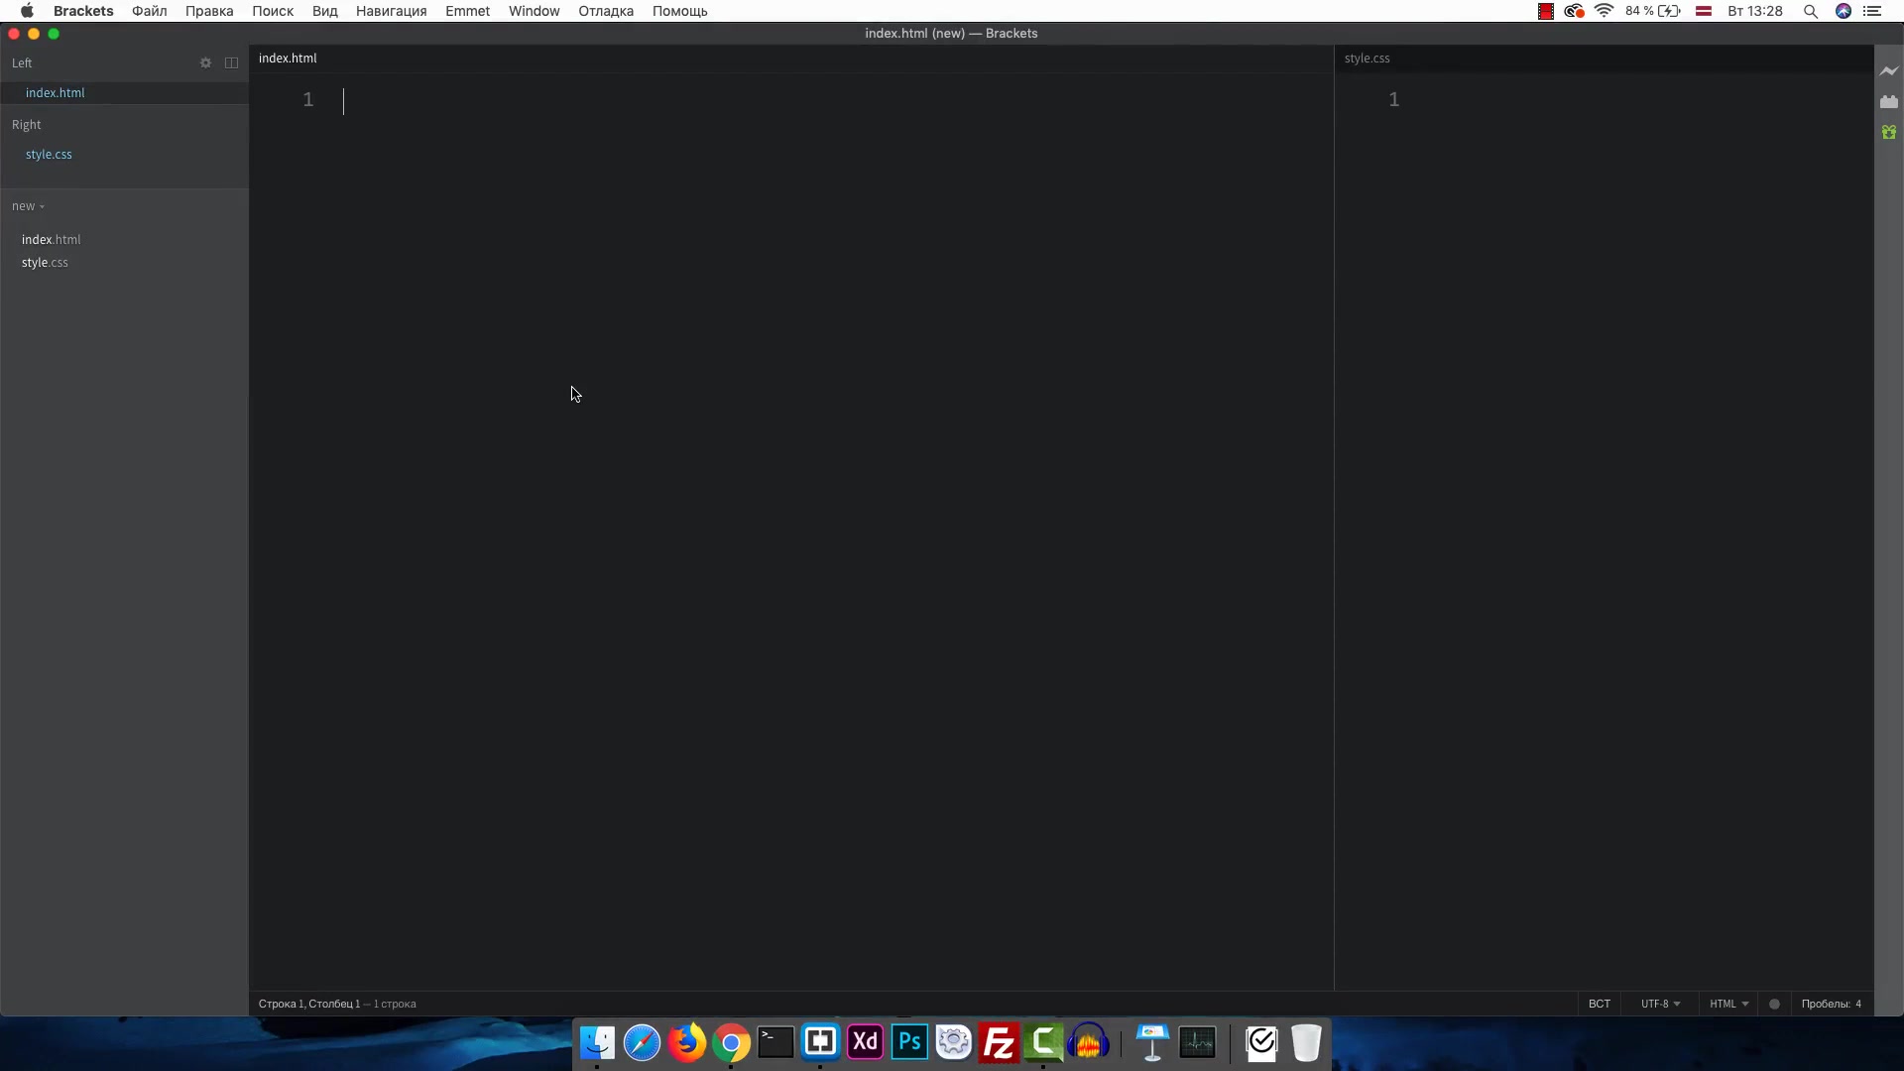Click the file settings icon next to Left
The image size is (1904, 1071).
[x=204, y=61]
